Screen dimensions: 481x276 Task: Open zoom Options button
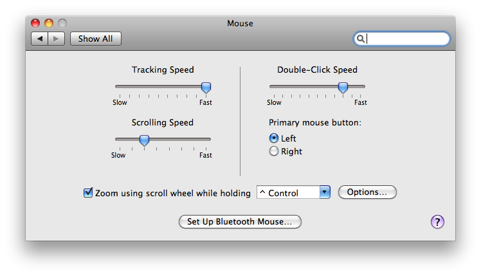point(367,192)
